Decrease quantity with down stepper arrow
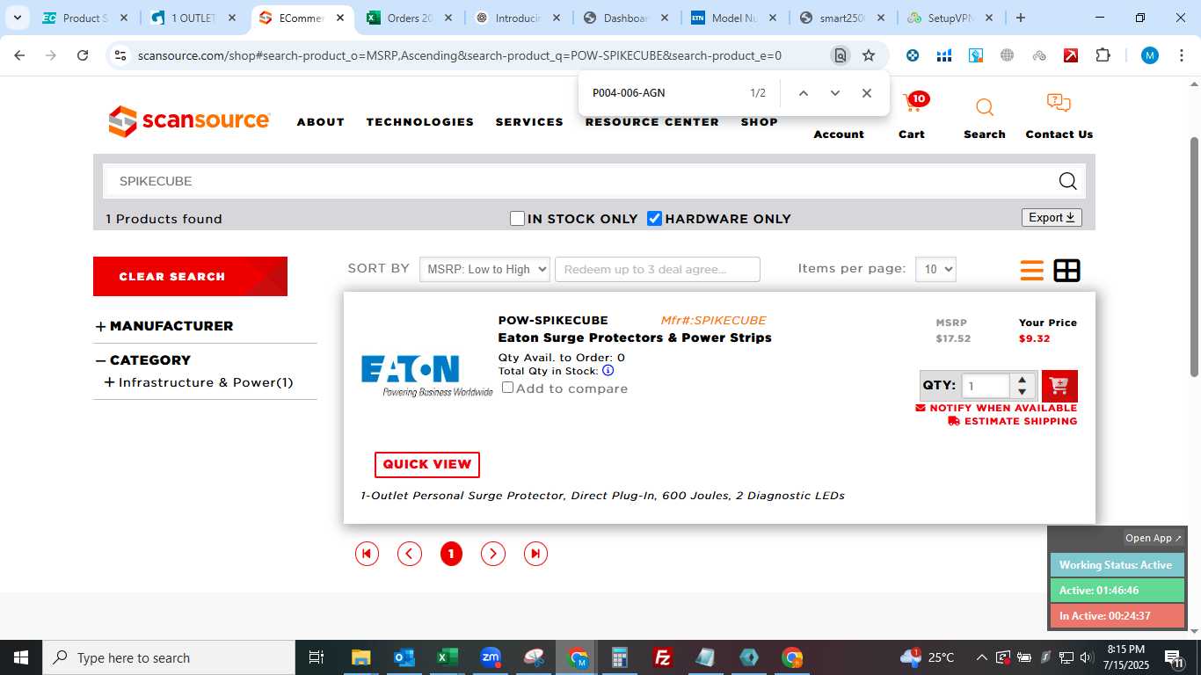This screenshot has height=675, width=1201. click(1022, 392)
